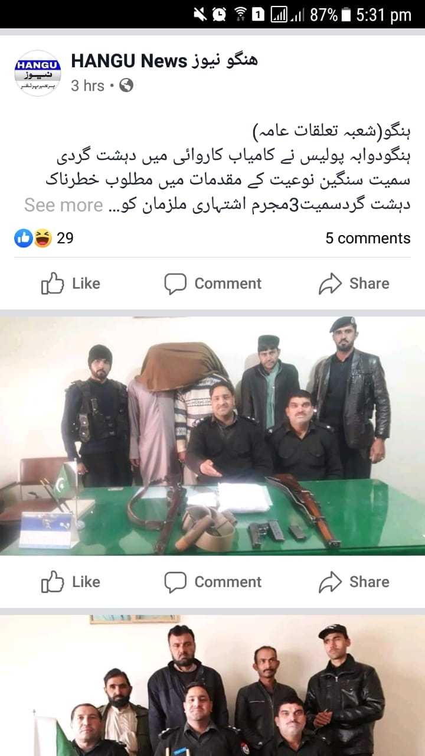Tap the laughing haha reaction icon

coord(42,238)
